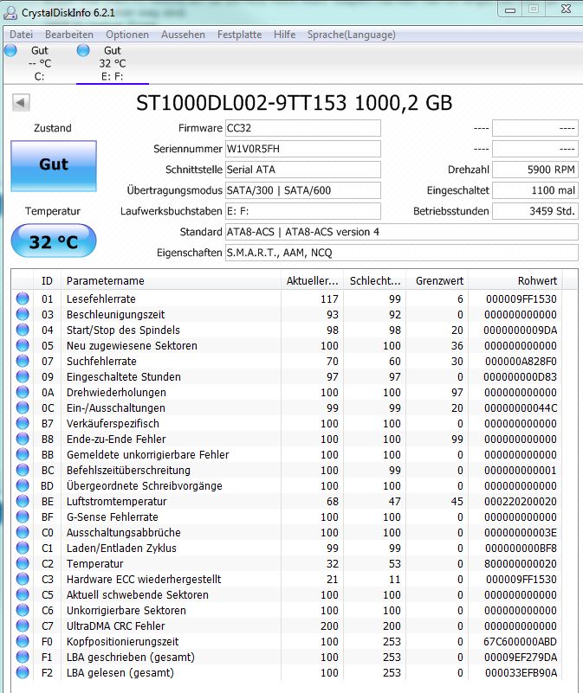583x693 pixels.
Task: Click status icon for Neu zugewiesene Sektoren
Action: 23,345
